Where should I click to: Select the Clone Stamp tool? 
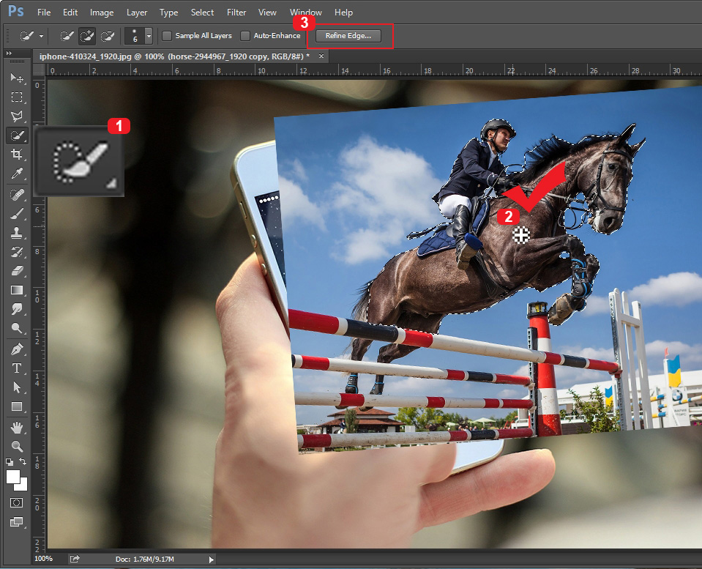point(17,233)
